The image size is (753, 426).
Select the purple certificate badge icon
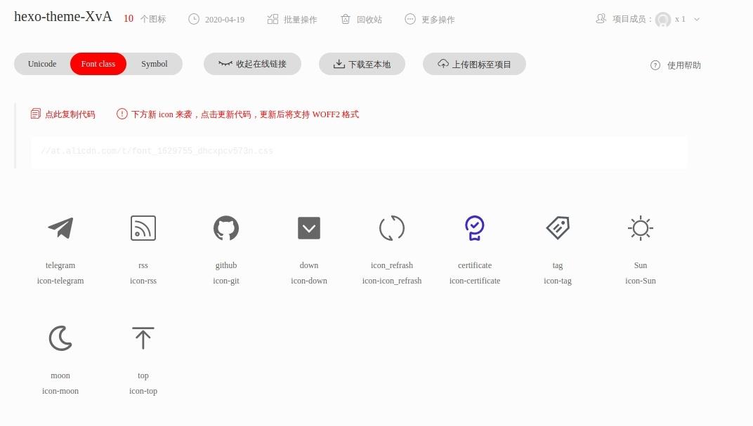point(474,228)
